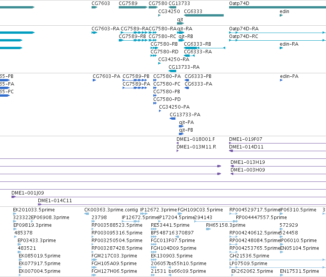The height and width of the screenshot is (277, 326).
Task: Select the CG7580 gene label
Action: 158,3
